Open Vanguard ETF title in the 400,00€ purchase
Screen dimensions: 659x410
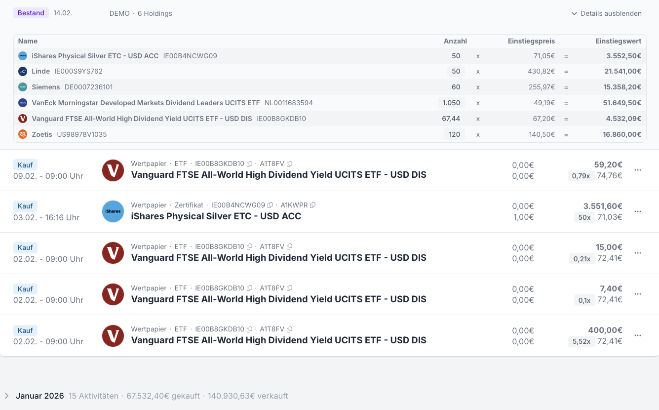click(x=278, y=340)
